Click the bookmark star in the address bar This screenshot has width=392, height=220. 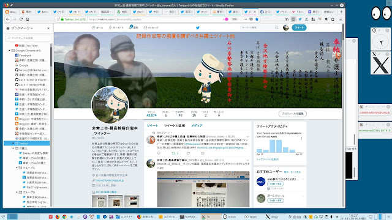click(x=257, y=19)
